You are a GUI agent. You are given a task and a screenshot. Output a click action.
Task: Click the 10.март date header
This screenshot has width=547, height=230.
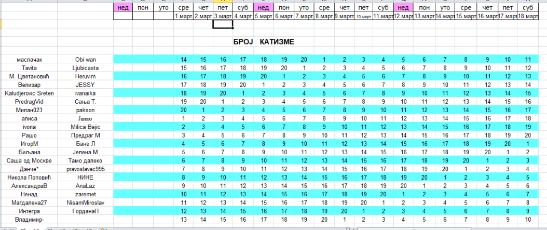(x=363, y=16)
